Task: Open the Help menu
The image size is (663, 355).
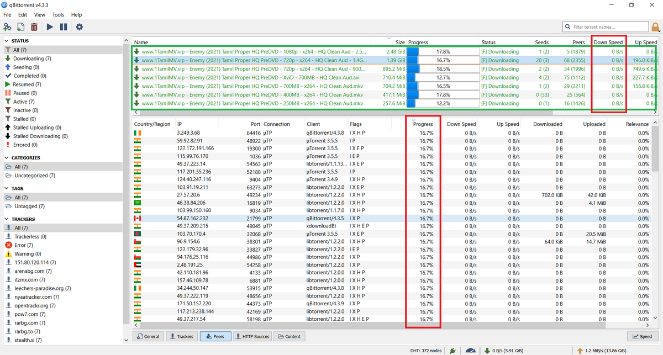Action: pos(77,15)
